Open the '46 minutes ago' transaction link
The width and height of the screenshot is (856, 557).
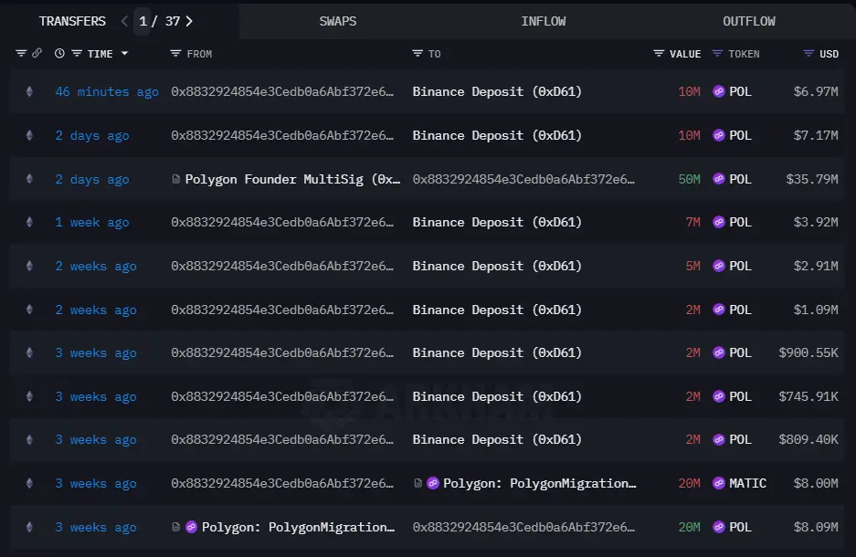tap(106, 92)
